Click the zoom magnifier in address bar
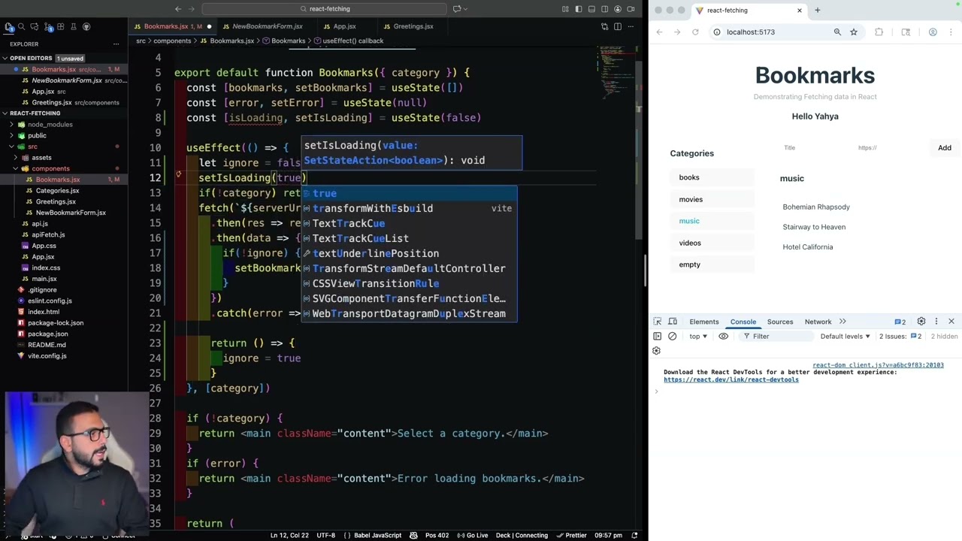962x541 pixels. coord(837,32)
